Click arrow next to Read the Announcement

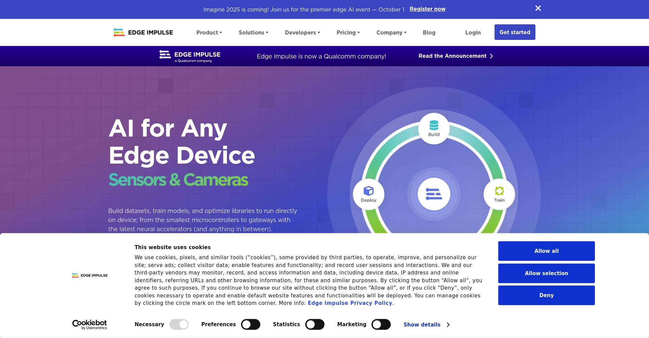tap(491, 56)
